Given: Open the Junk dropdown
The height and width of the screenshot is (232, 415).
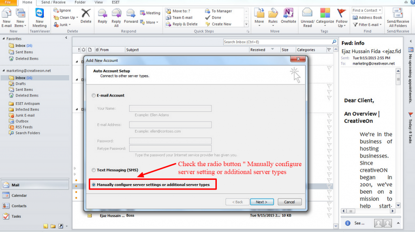Looking at the screenshot, I should [62, 25].
